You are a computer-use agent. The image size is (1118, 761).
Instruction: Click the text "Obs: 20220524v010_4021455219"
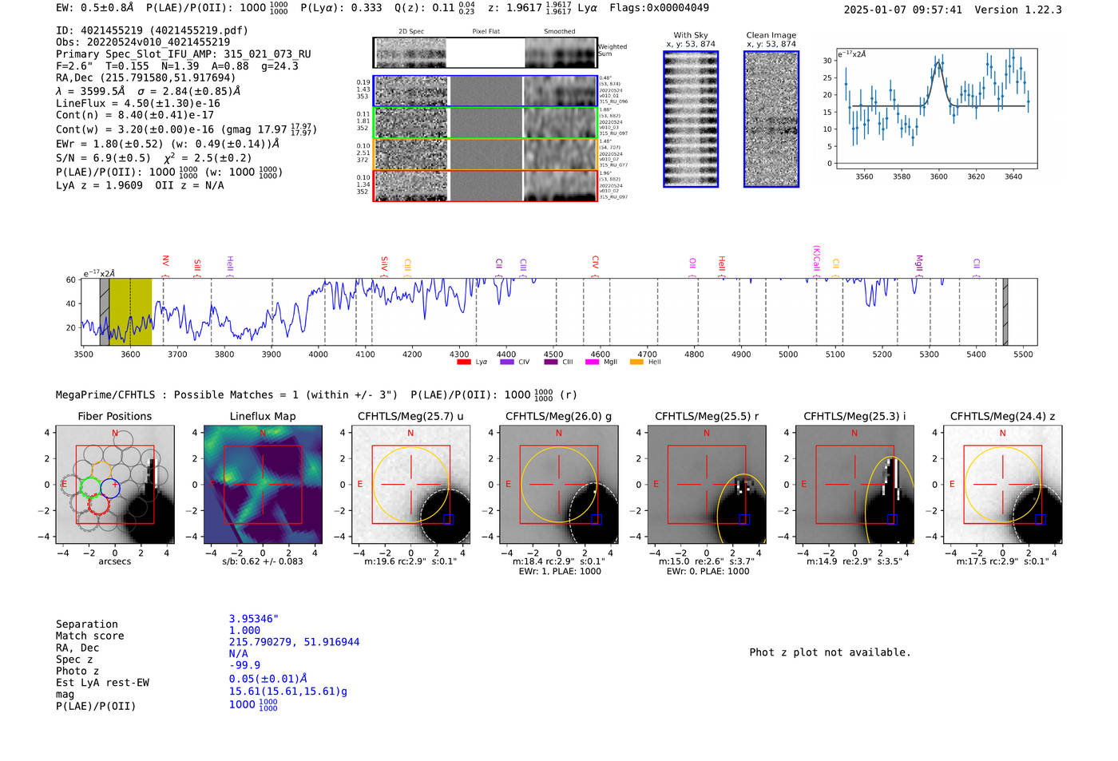pyautogui.click(x=143, y=42)
